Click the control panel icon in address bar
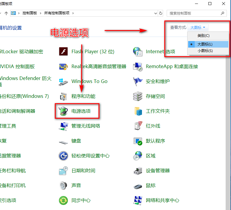The image size is (231, 210). click(13, 13)
